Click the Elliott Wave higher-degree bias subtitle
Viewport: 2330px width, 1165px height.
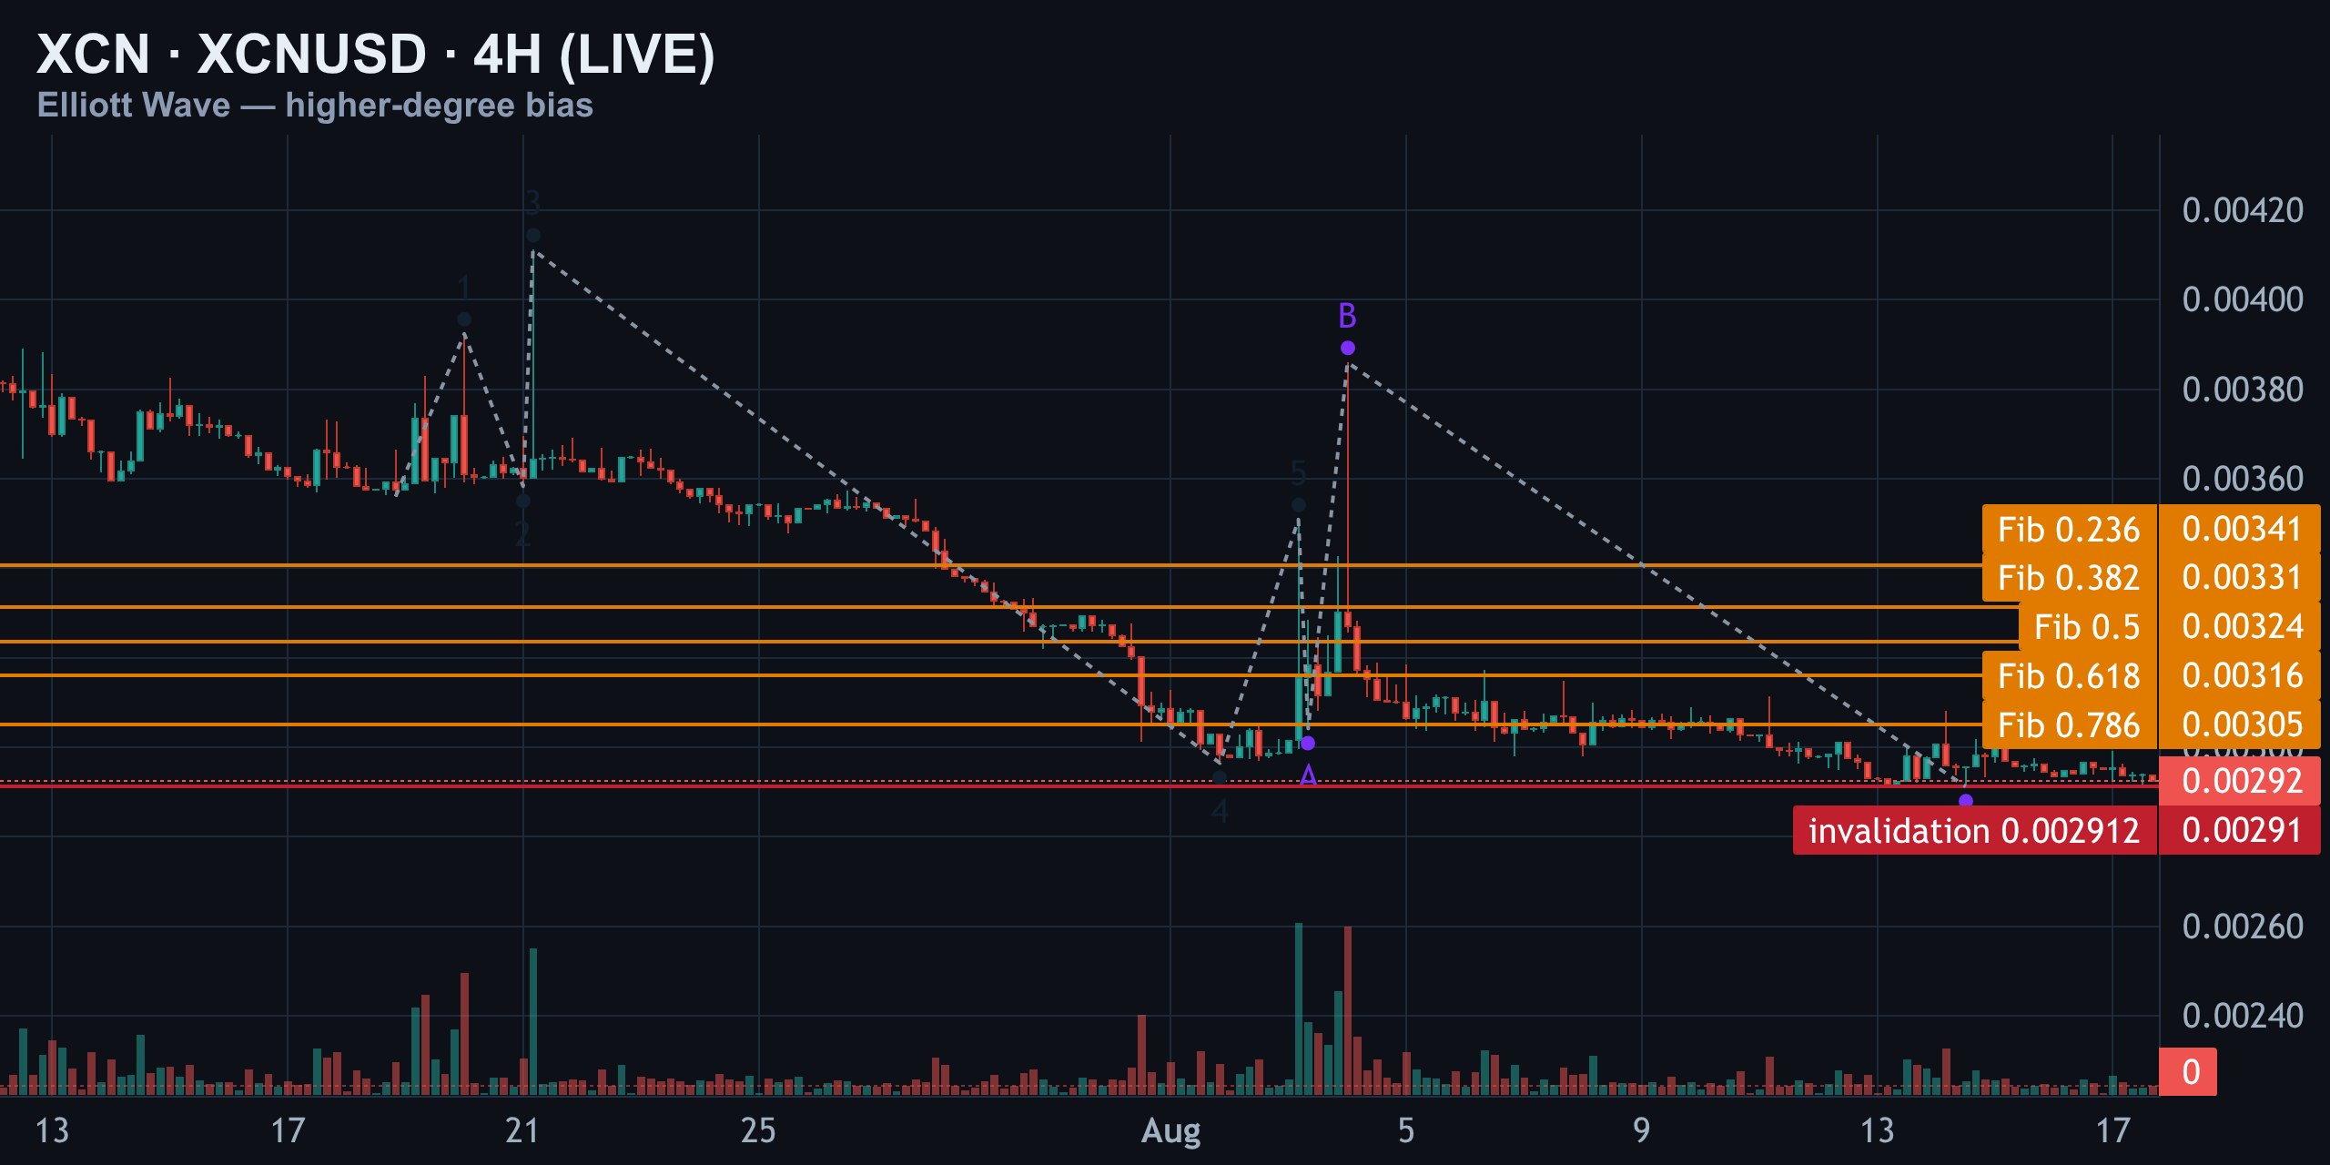315,106
